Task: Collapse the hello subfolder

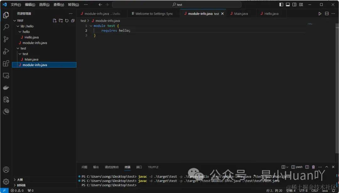Action: tap(20, 32)
